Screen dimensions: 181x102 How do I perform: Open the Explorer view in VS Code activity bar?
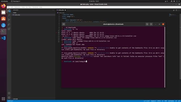click(9, 11)
